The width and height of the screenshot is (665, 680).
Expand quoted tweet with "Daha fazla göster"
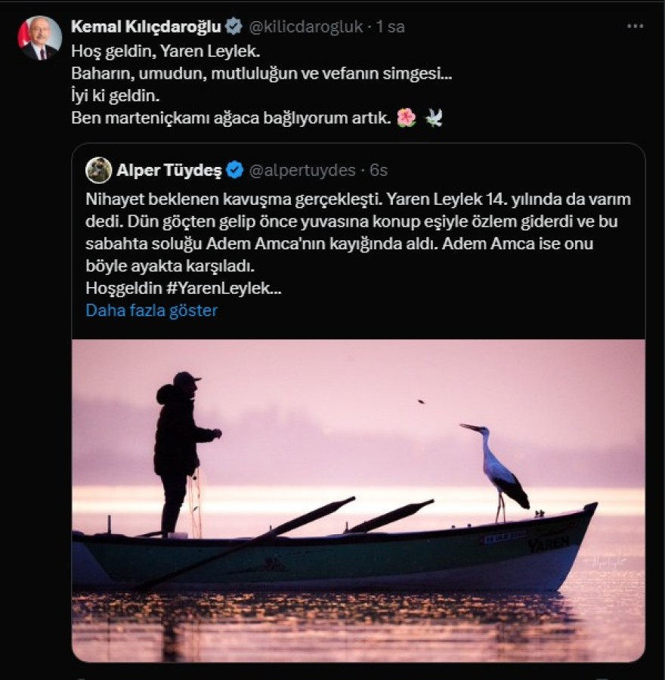coord(151,311)
